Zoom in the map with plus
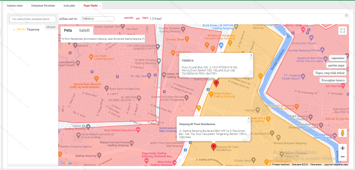 click(343, 148)
